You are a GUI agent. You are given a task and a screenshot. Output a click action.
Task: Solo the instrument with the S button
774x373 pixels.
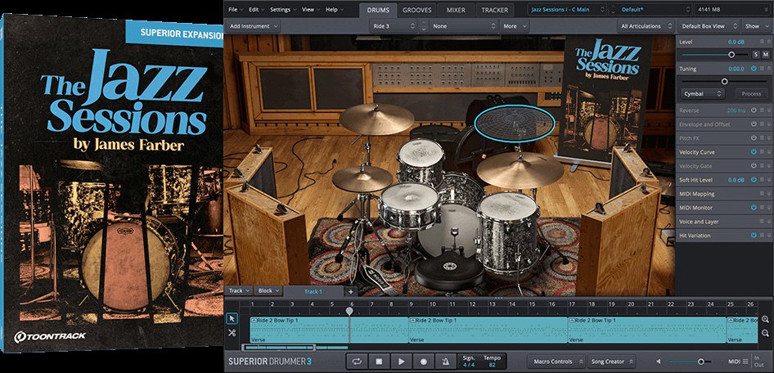point(755,54)
